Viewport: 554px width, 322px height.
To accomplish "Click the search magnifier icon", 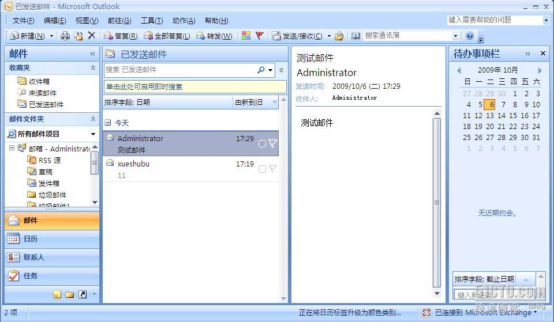I will click(x=261, y=70).
